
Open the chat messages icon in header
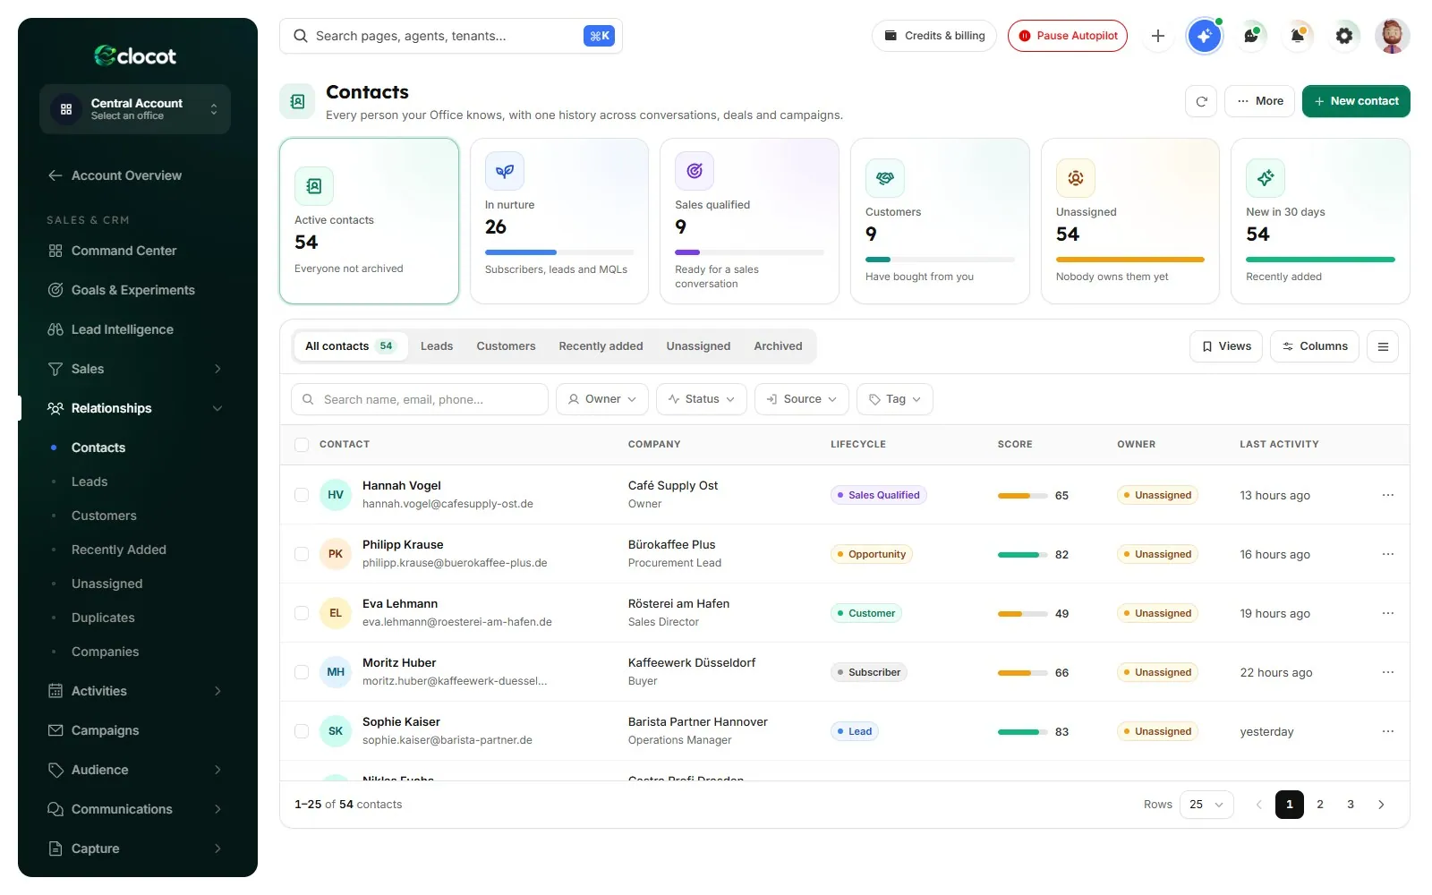[x=1251, y=36]
